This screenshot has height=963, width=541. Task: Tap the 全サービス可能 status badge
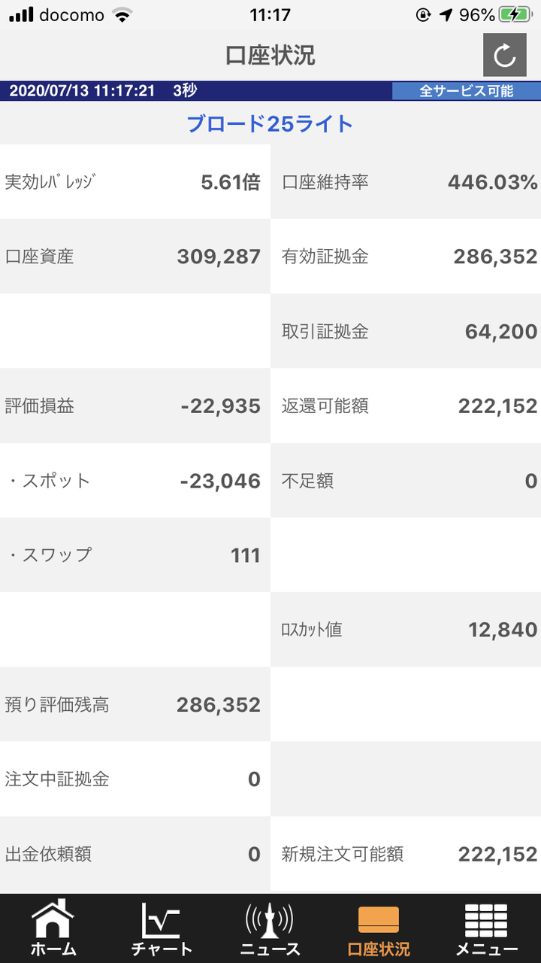pos(466,91)
